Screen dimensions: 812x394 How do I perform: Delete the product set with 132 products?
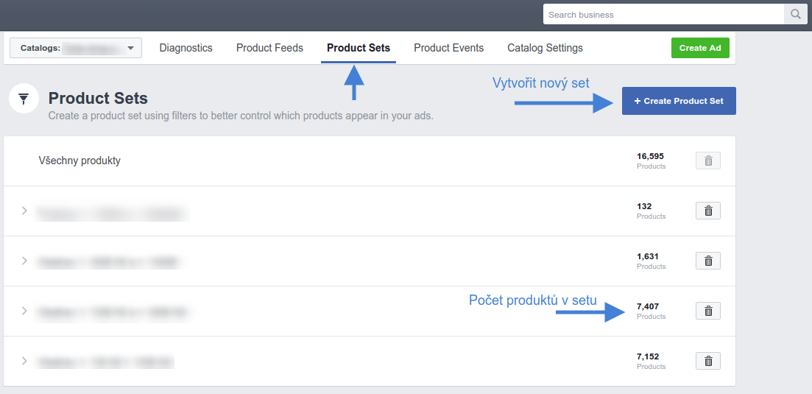(x=708, y=211)
